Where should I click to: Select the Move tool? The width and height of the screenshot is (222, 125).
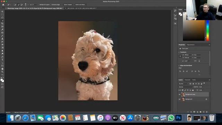(2, 11)
